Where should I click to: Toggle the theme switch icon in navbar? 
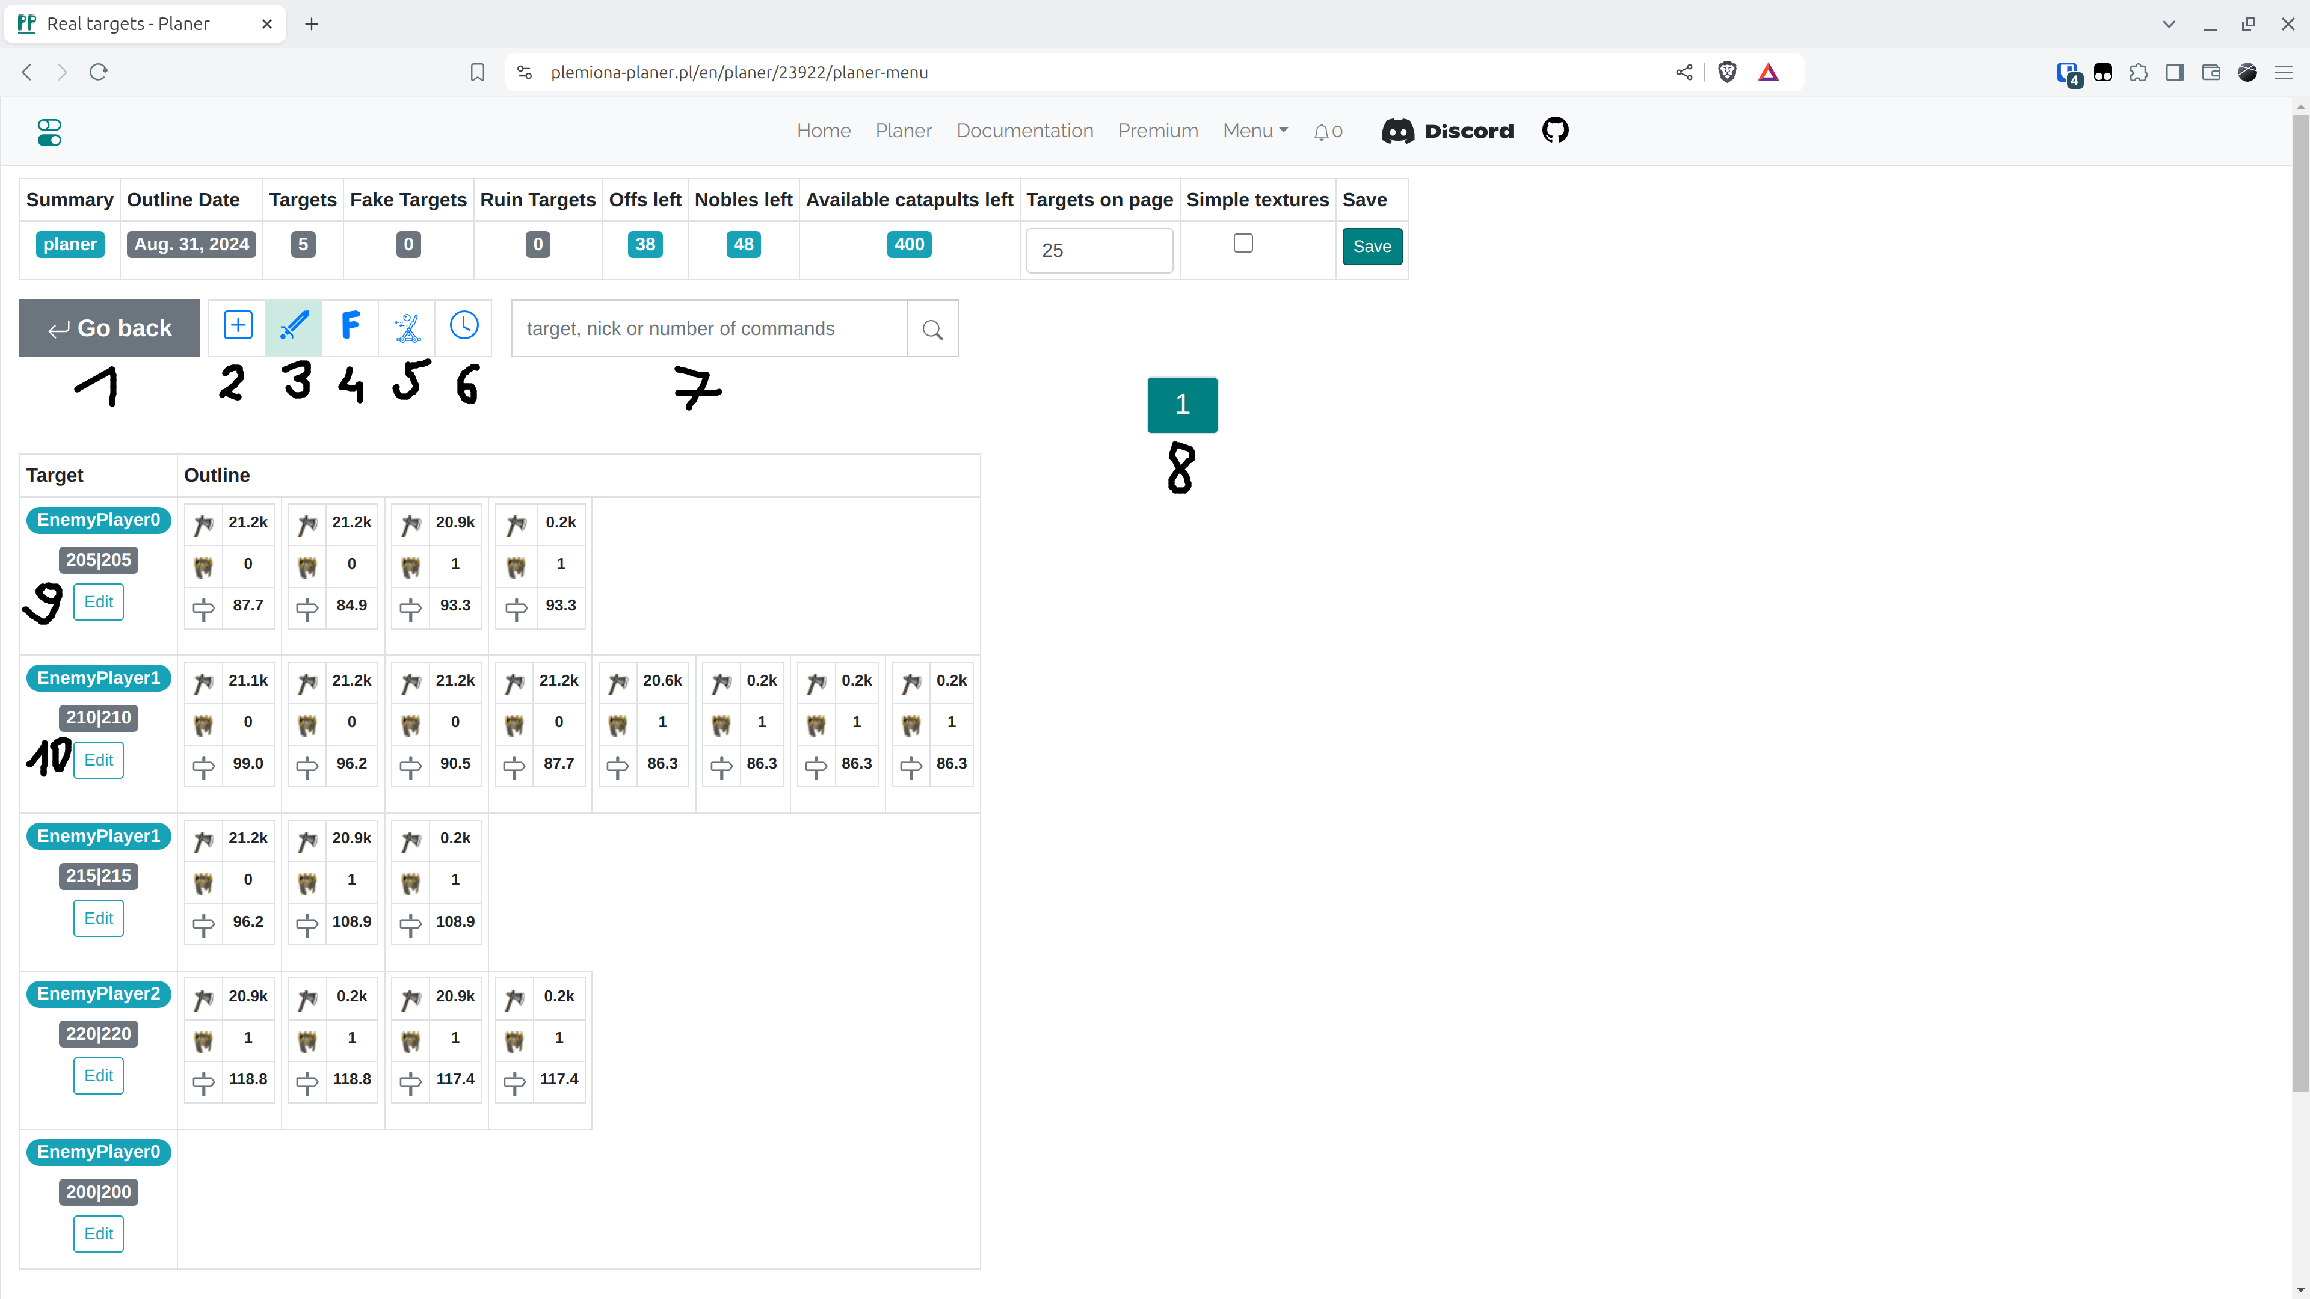[49, 132]
